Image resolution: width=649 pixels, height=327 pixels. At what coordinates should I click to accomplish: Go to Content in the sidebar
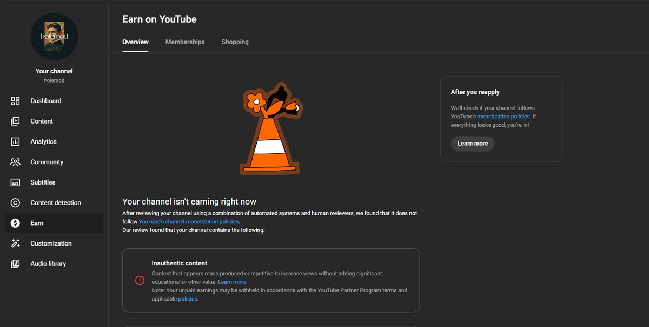coord(54,121)
